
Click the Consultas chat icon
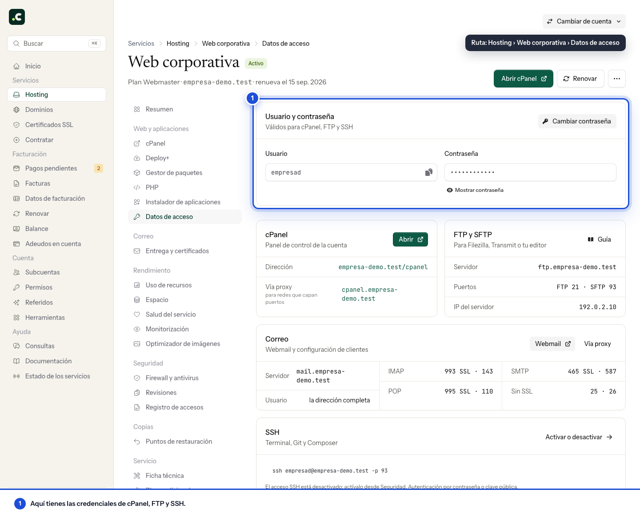[x=16, y=346]
